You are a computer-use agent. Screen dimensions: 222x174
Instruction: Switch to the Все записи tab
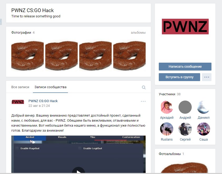pos(20,87)
